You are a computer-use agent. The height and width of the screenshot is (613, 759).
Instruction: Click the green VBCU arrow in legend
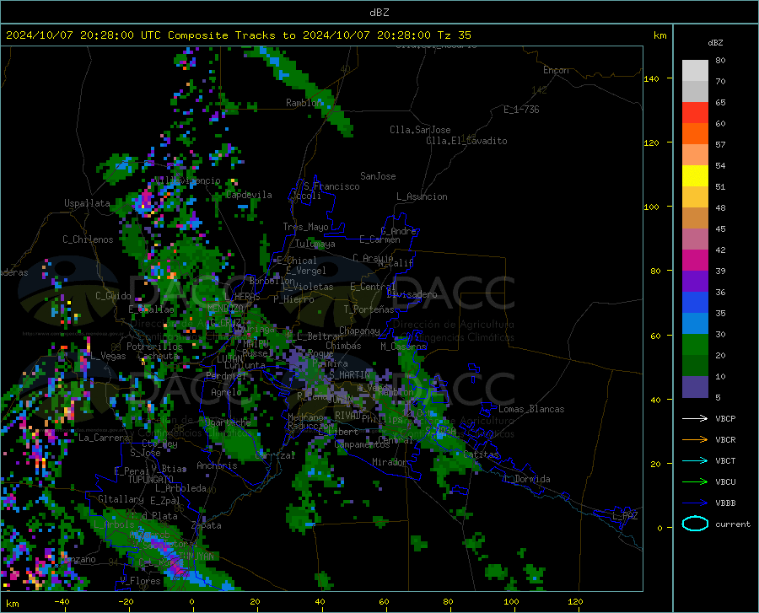(x=695, y=482)
